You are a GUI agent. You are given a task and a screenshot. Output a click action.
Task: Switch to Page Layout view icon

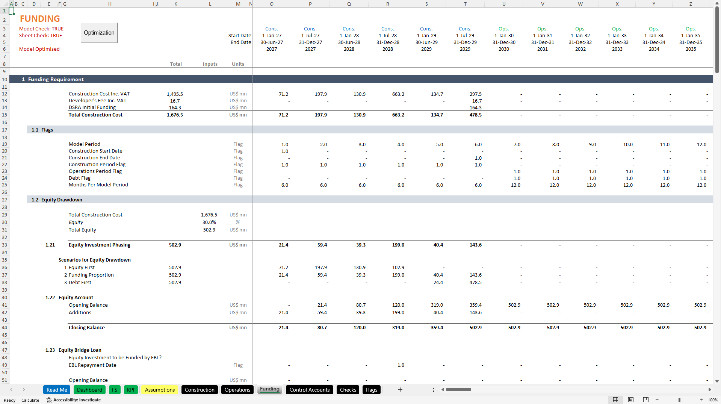[x=631, y=400]
